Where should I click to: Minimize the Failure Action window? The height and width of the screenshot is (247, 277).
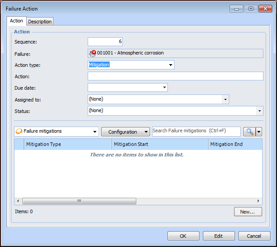[x=236, y=9]
